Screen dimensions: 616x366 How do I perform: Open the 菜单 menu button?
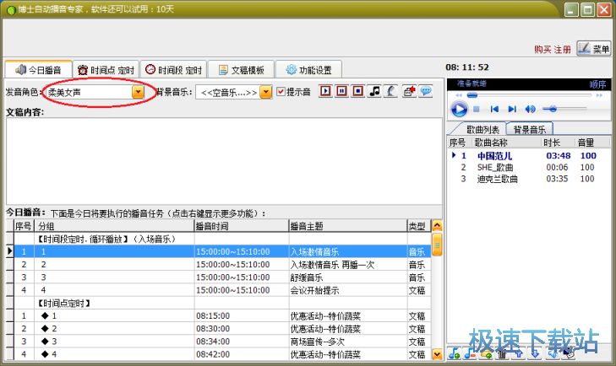tap(594, 49)
